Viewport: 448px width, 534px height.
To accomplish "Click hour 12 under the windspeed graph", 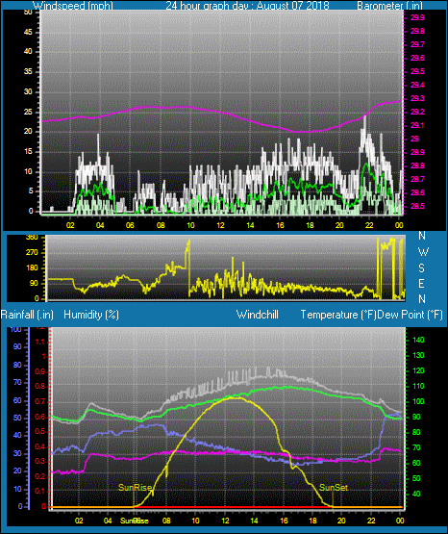I will (220, 225).
